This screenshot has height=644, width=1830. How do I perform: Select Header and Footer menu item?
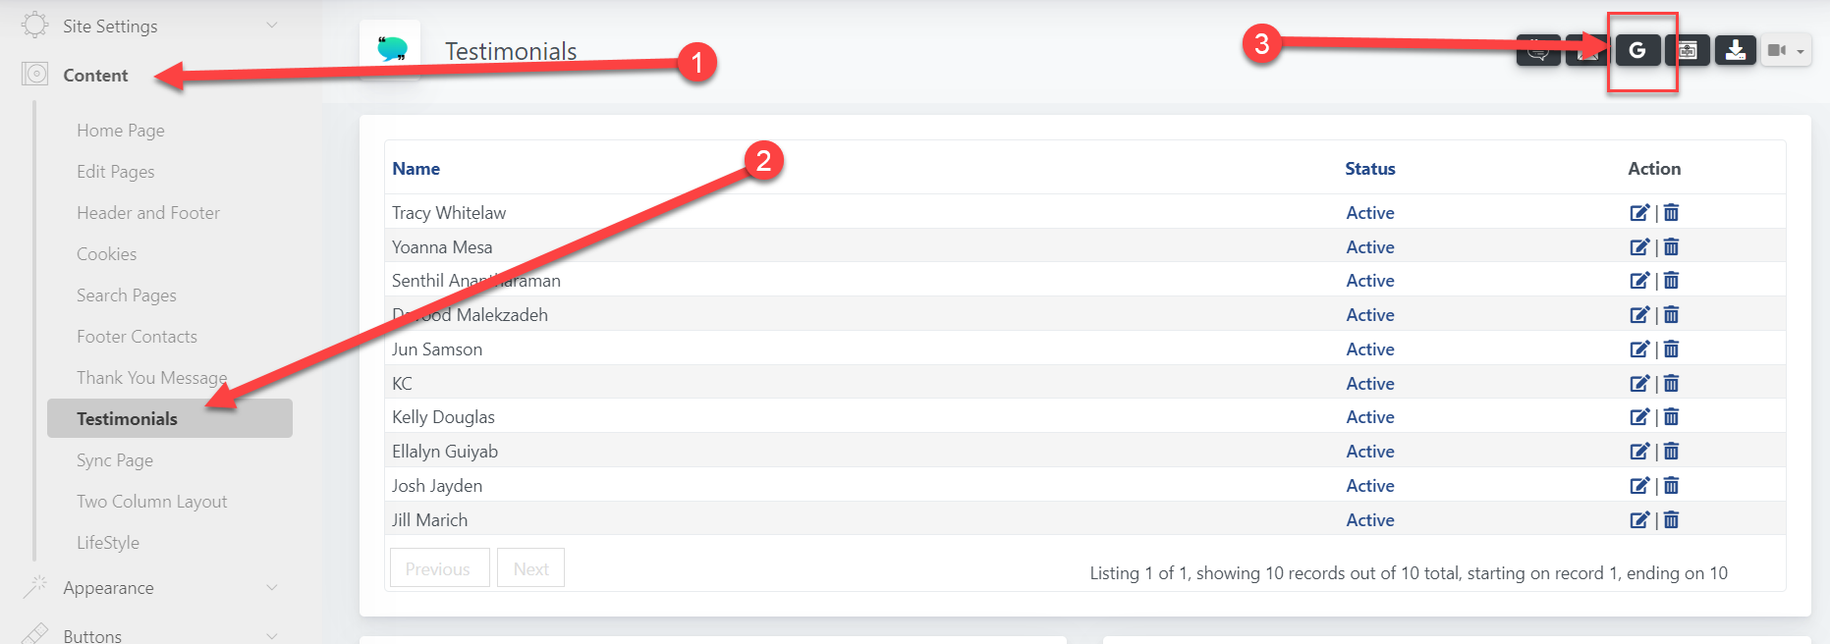[148, 213]
